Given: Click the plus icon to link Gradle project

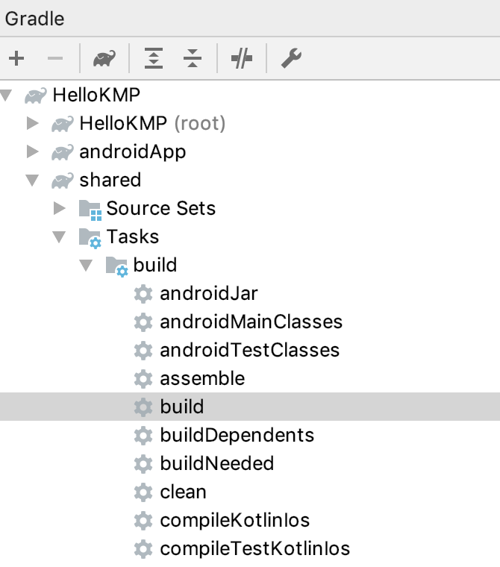Looking at the screenshot, I should pos(16,59).
